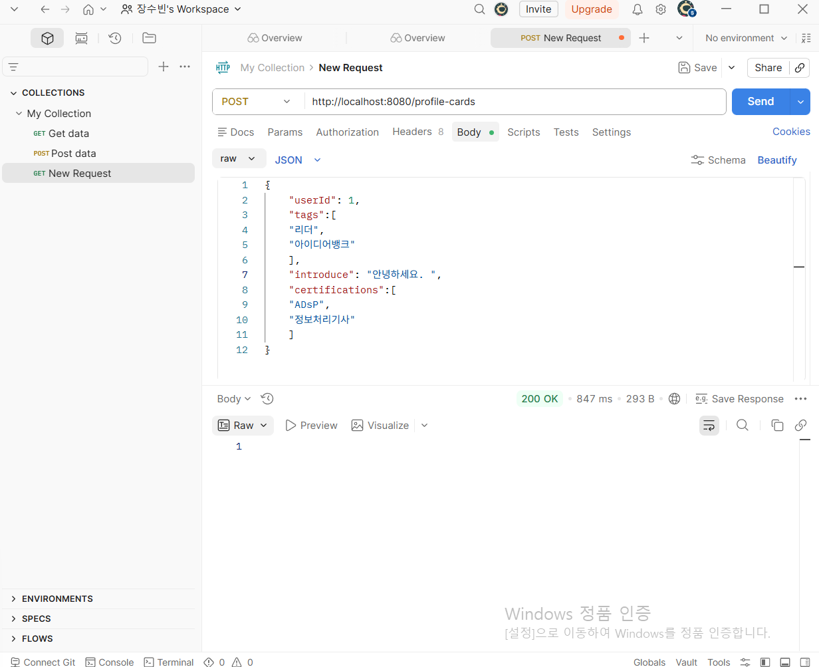Image resolution: width=819 pixels, height=667 pixels.
Task: Open the Send button dropdown arrow
Action: tap(800, 102)
